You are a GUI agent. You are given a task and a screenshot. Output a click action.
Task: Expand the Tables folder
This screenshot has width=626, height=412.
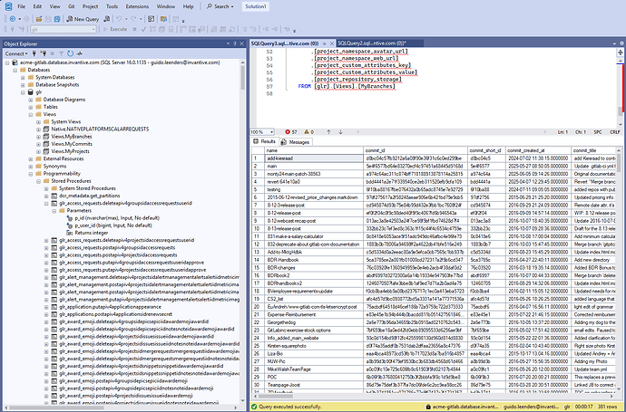tap(31, 107)
